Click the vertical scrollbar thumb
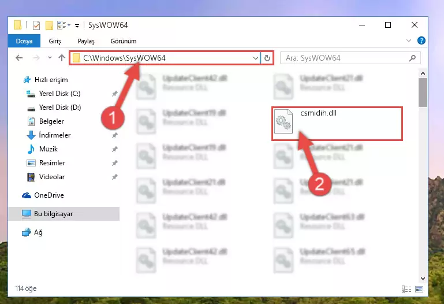Image resolution: width=444 pixels, height=304 pixels. point(423,92)
